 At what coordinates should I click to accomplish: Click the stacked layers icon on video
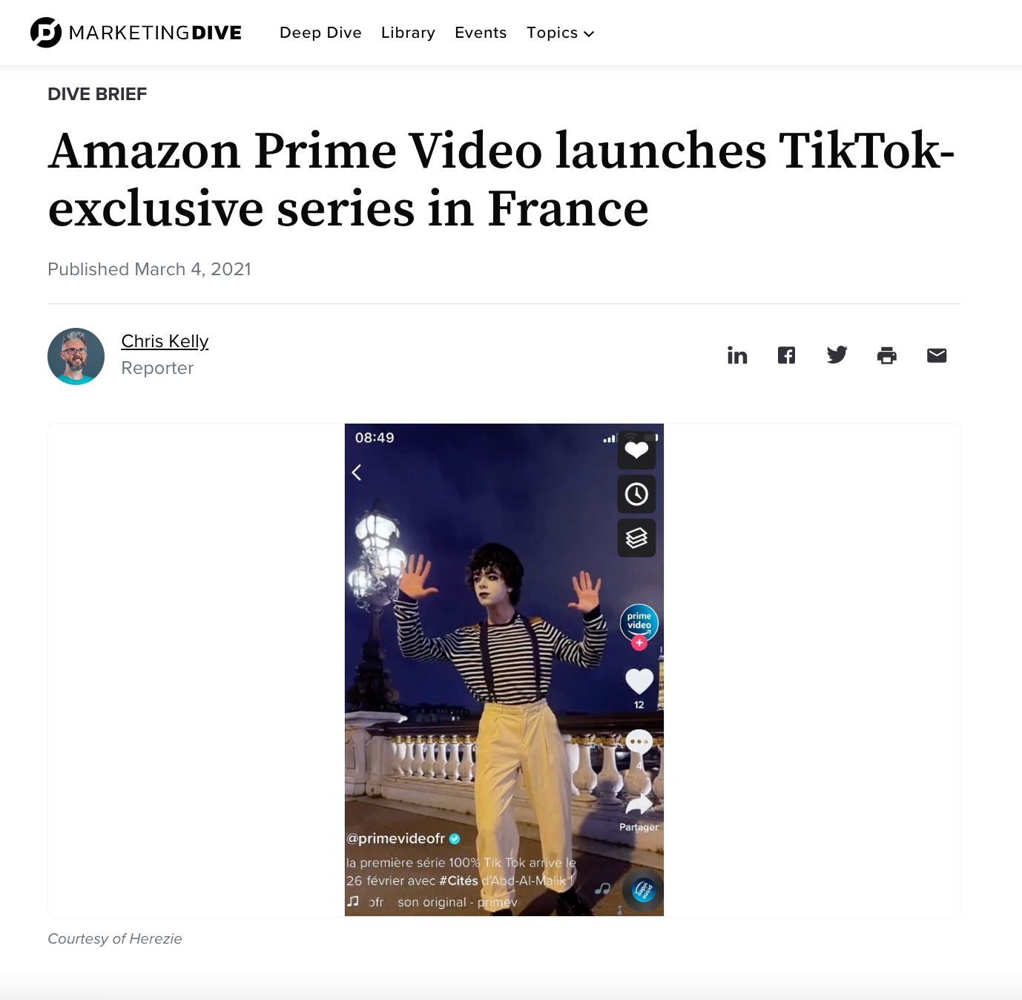click(636, 538)
